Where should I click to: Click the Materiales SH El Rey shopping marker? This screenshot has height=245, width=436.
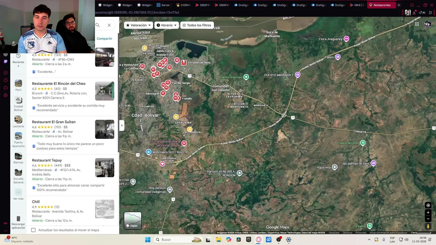(x=149, y=152)
